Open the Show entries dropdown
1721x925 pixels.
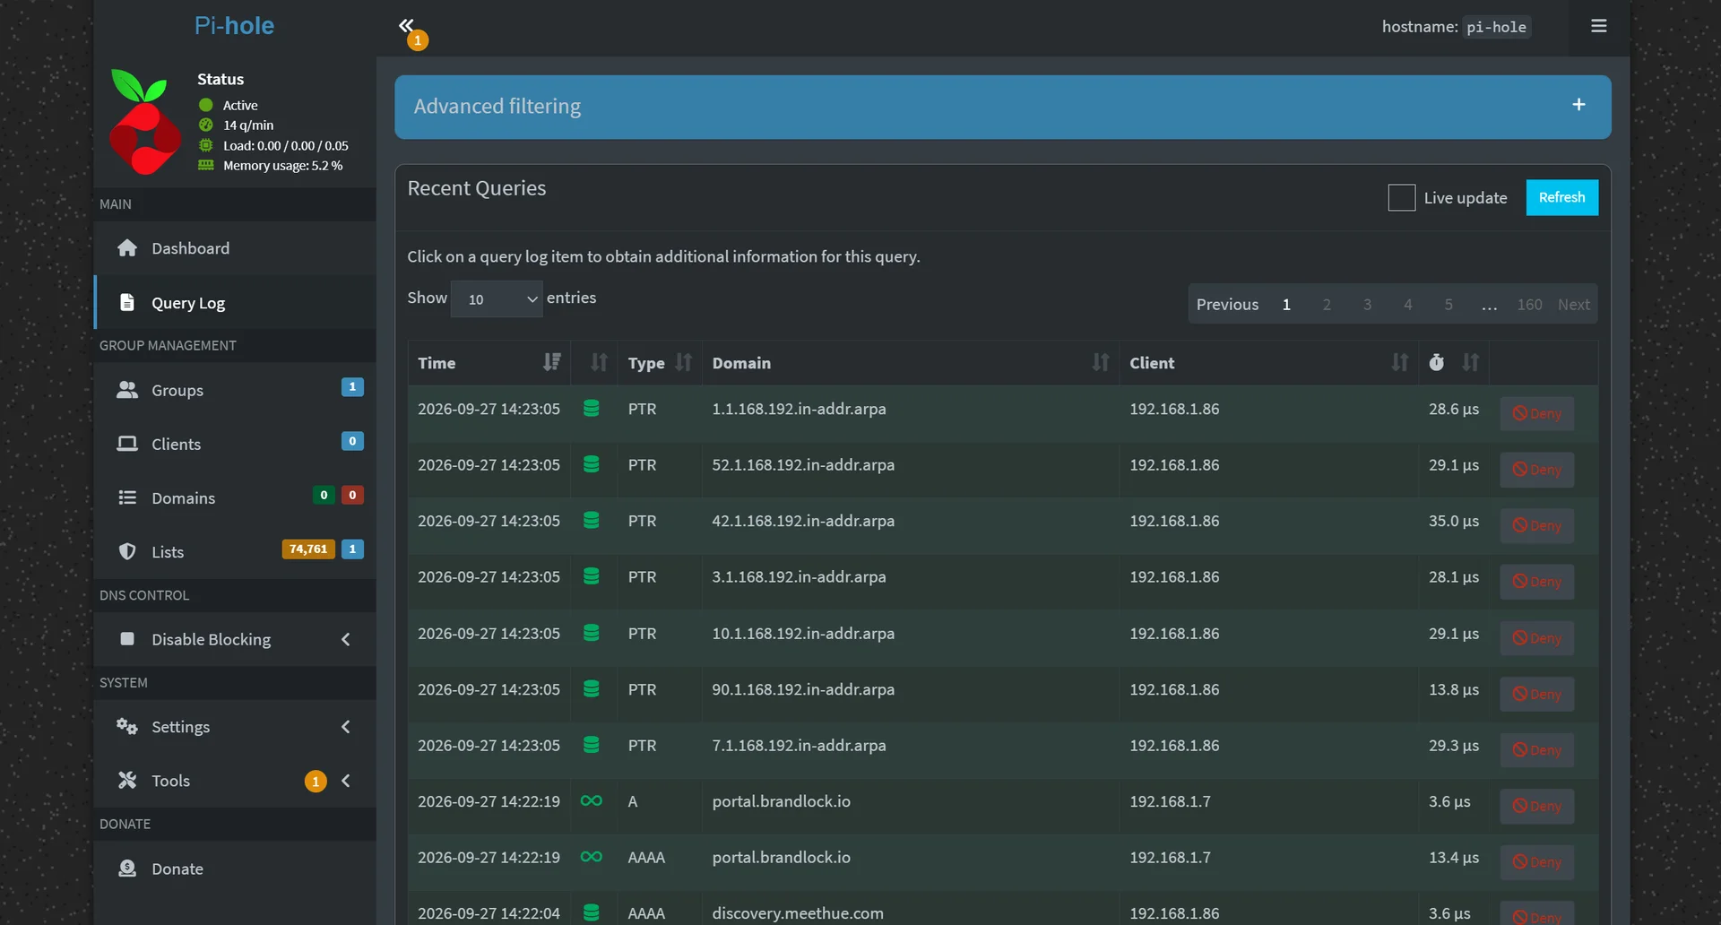point(497,298)
